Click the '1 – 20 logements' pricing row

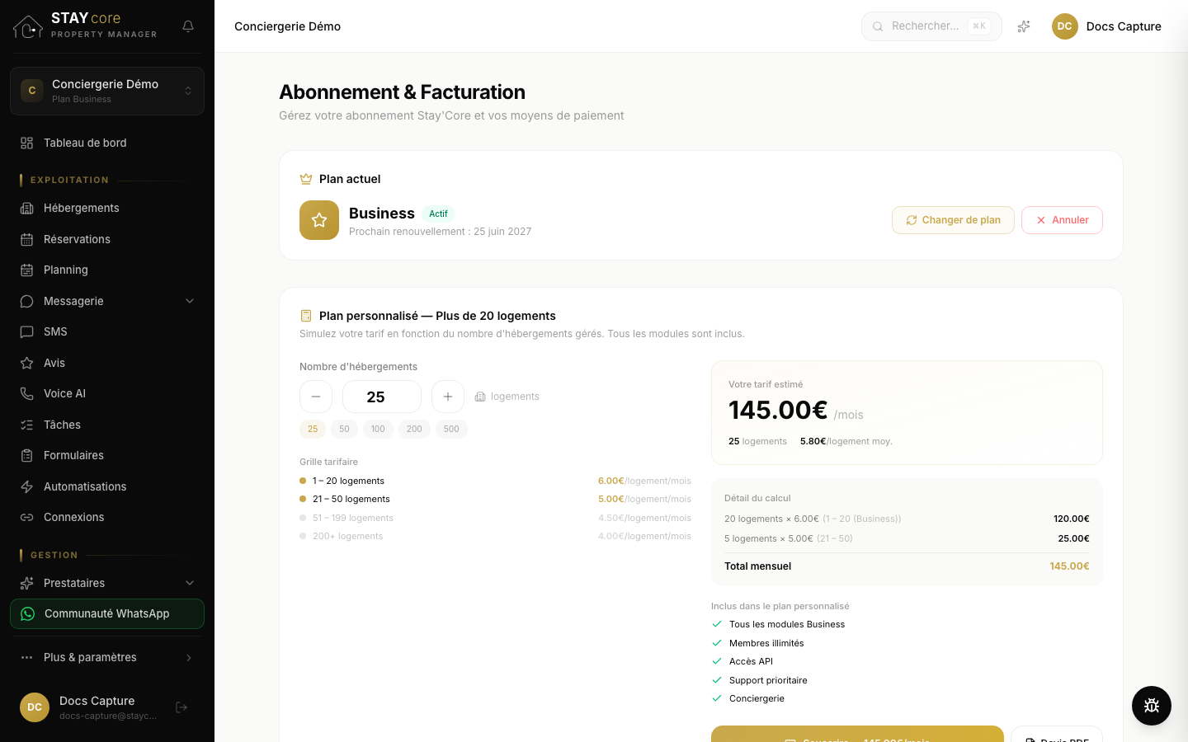coord(495,481)
